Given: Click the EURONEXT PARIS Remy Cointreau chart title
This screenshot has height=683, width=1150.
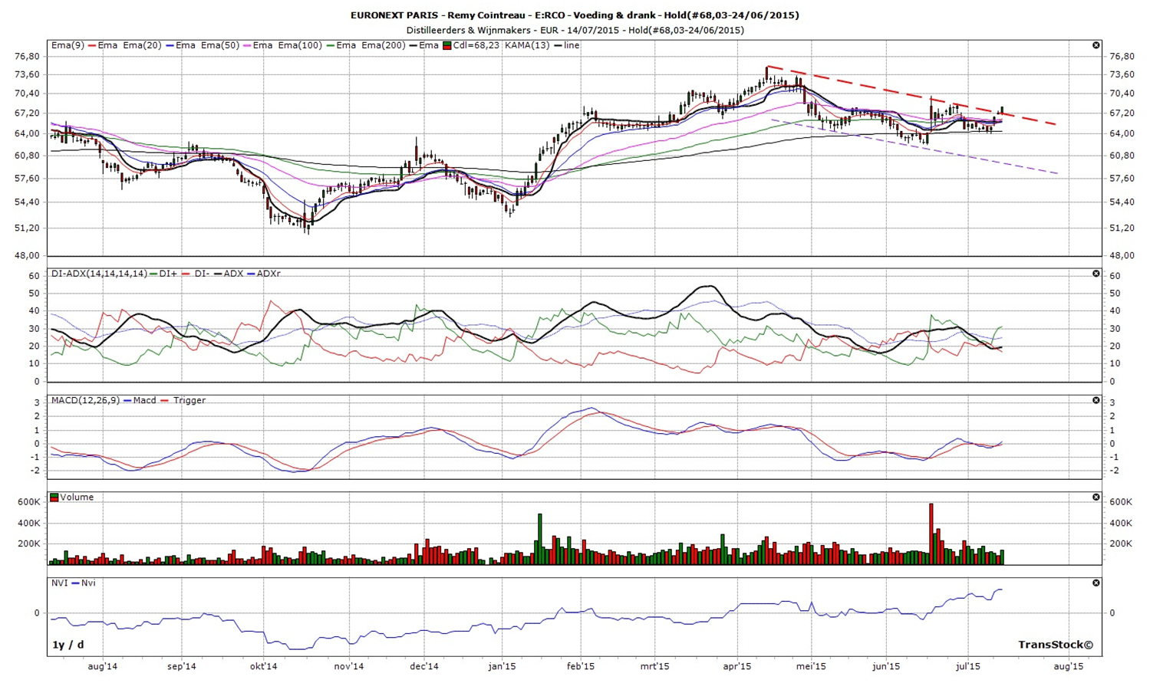Looking at the screenshot, I should click(575, 15).
